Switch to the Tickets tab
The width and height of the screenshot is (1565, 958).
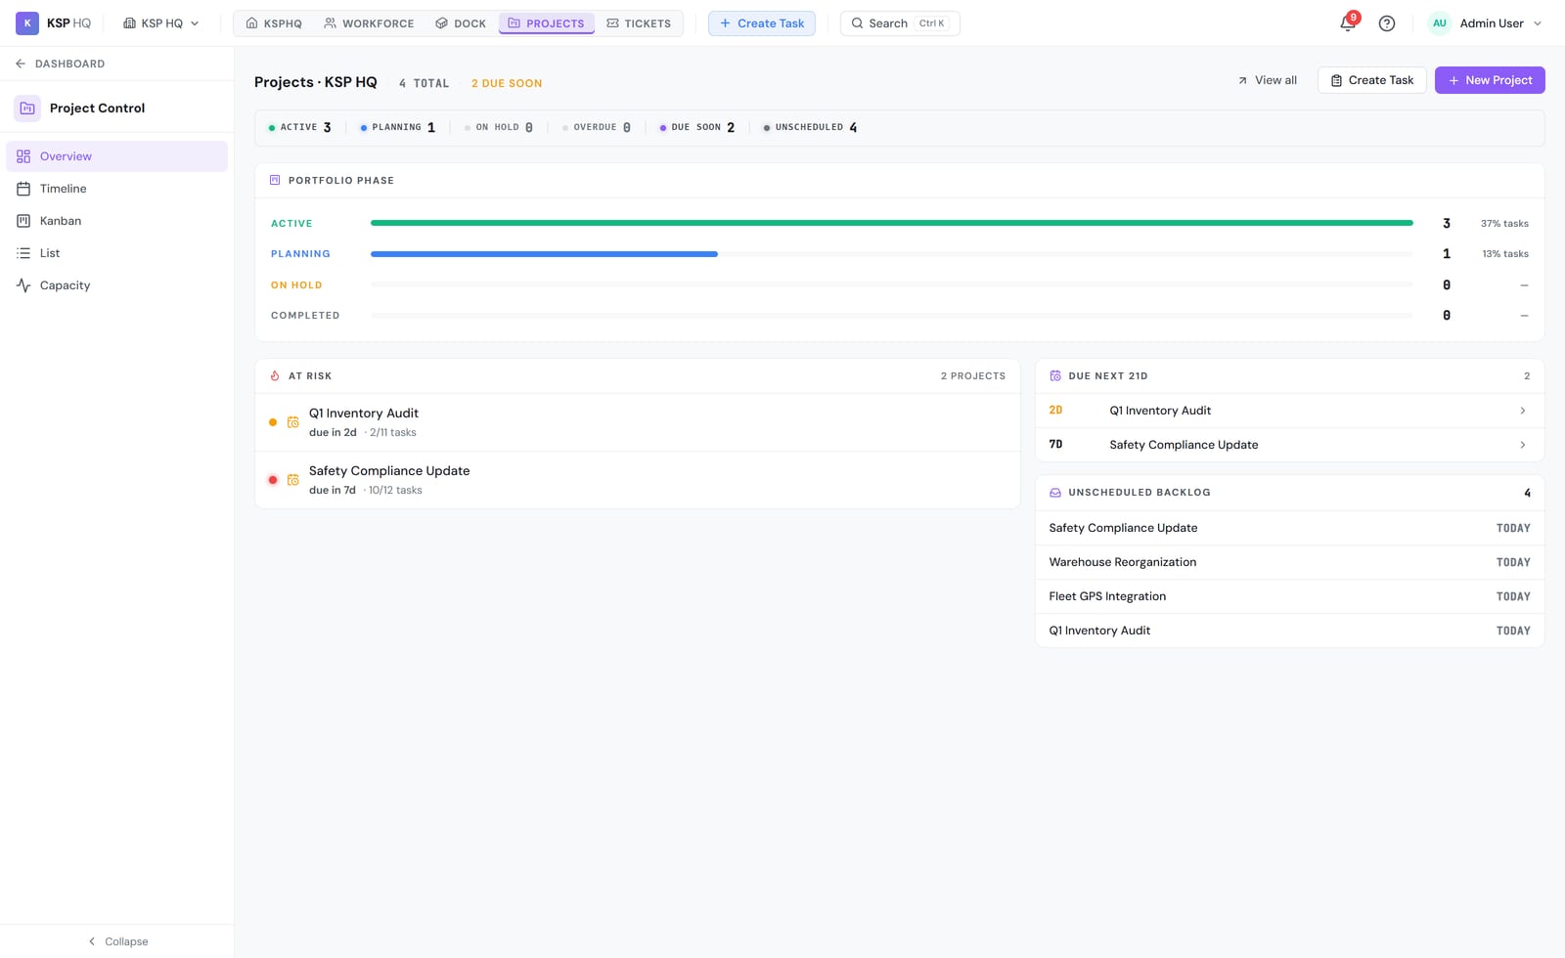pos(639,23)
